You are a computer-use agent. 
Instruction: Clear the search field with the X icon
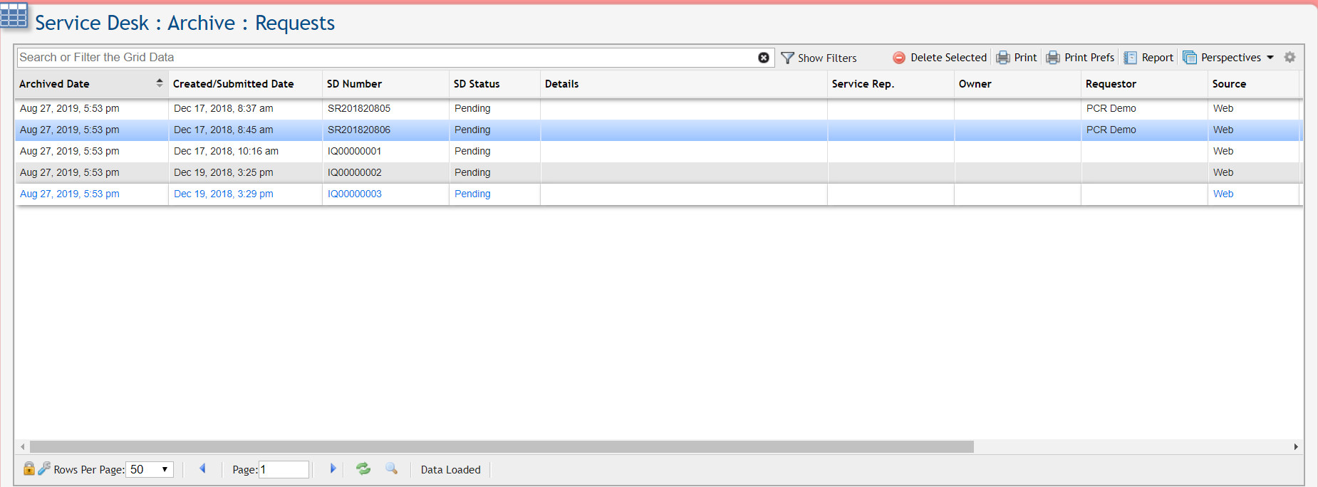pyautogui.click(x=764, y=58)
